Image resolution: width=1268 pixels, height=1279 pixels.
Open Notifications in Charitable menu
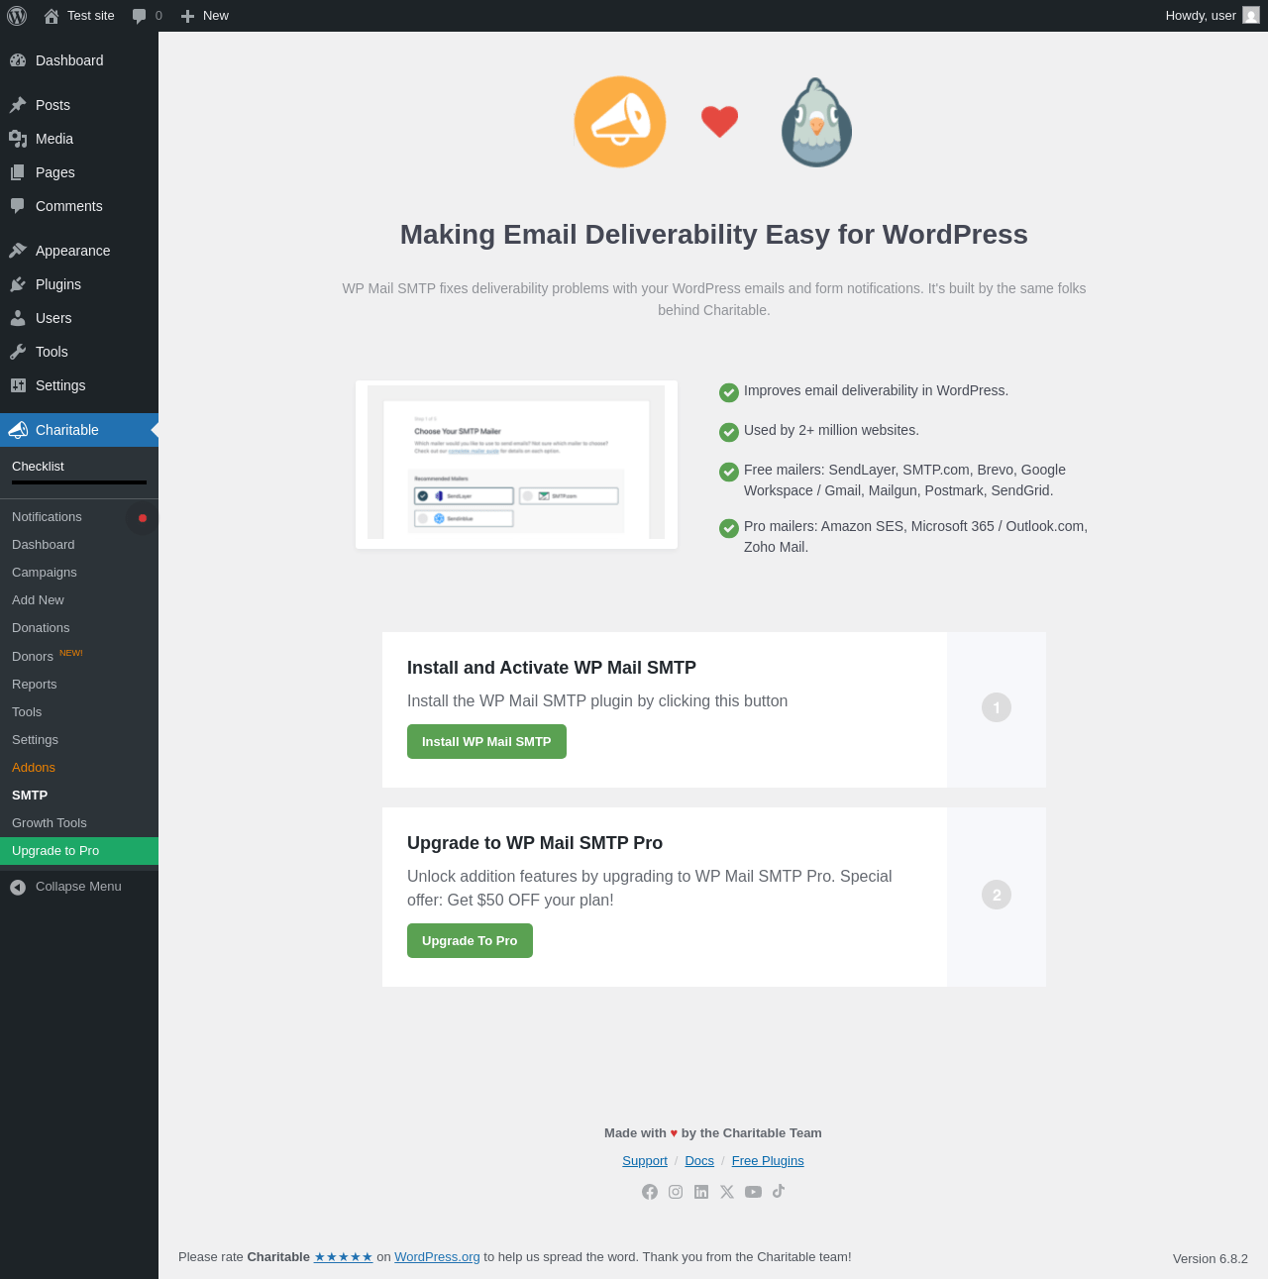[x=47, y=517]
